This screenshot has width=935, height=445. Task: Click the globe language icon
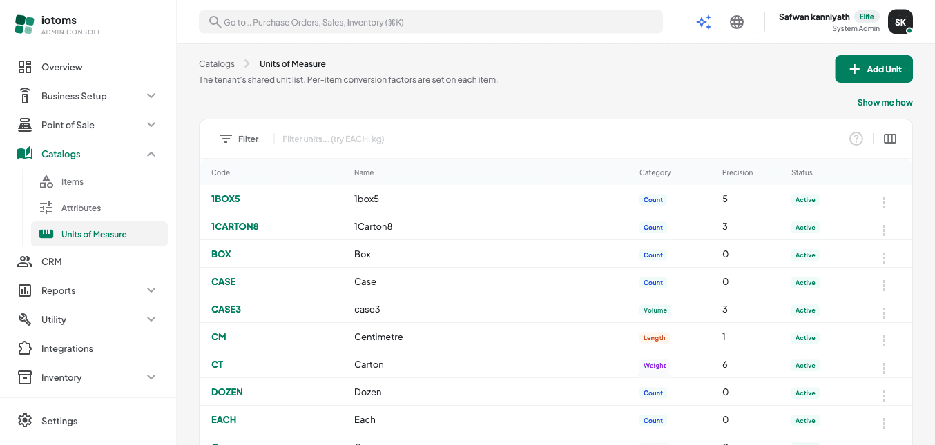click(737, 22)
